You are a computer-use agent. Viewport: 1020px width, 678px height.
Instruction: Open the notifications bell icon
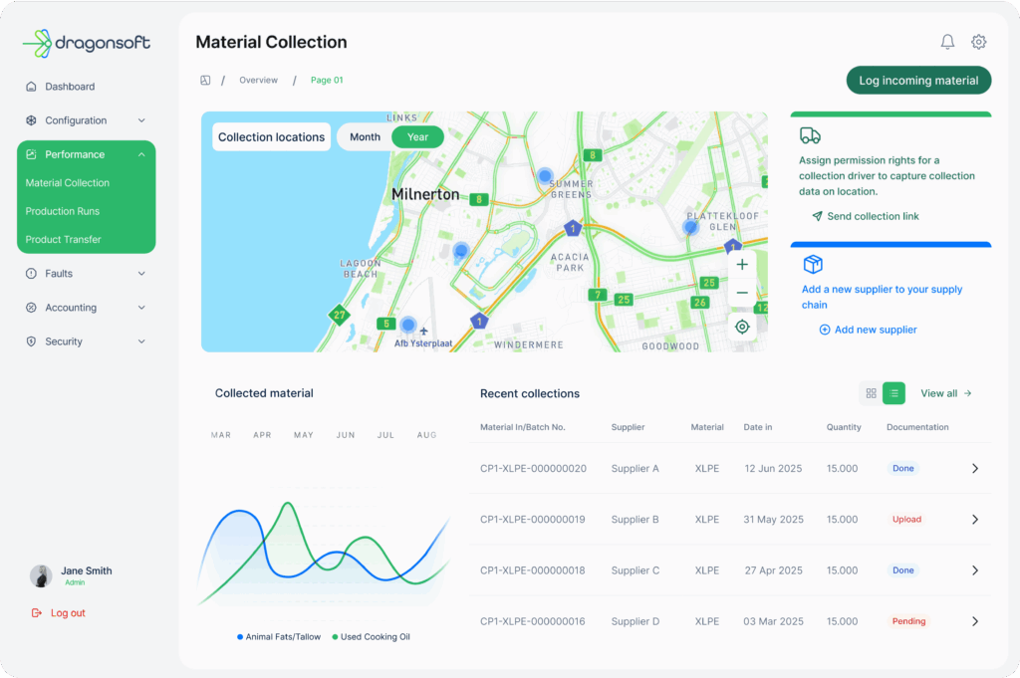pos(947,42)
